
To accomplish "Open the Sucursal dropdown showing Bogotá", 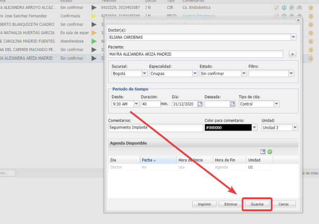I will click(144, 73).
